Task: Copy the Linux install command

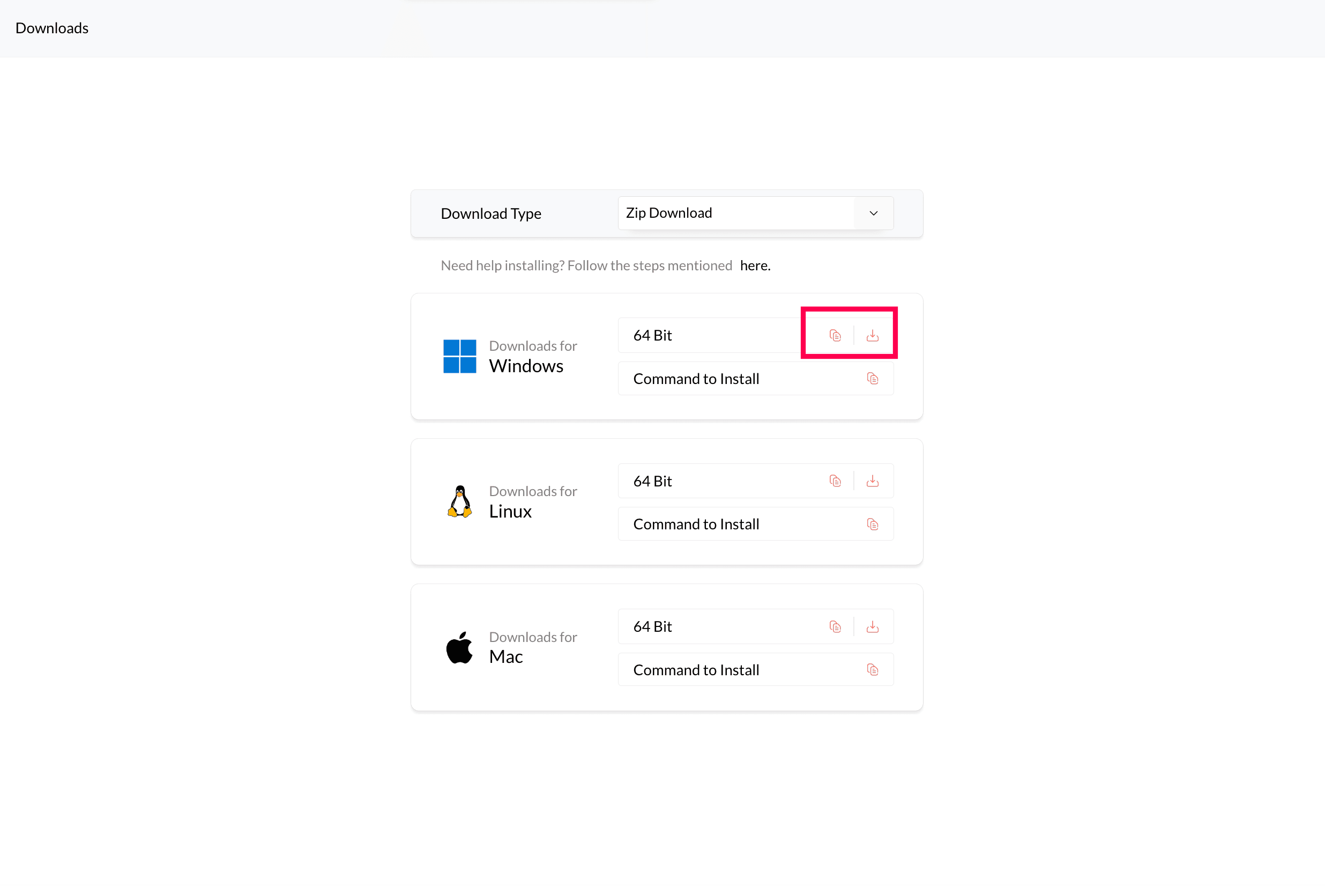Action: coord(872,525)
